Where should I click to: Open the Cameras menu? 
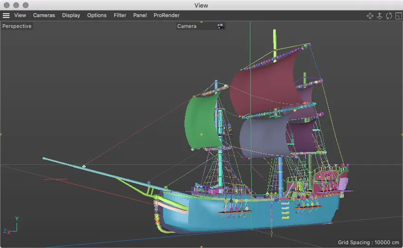44,15
